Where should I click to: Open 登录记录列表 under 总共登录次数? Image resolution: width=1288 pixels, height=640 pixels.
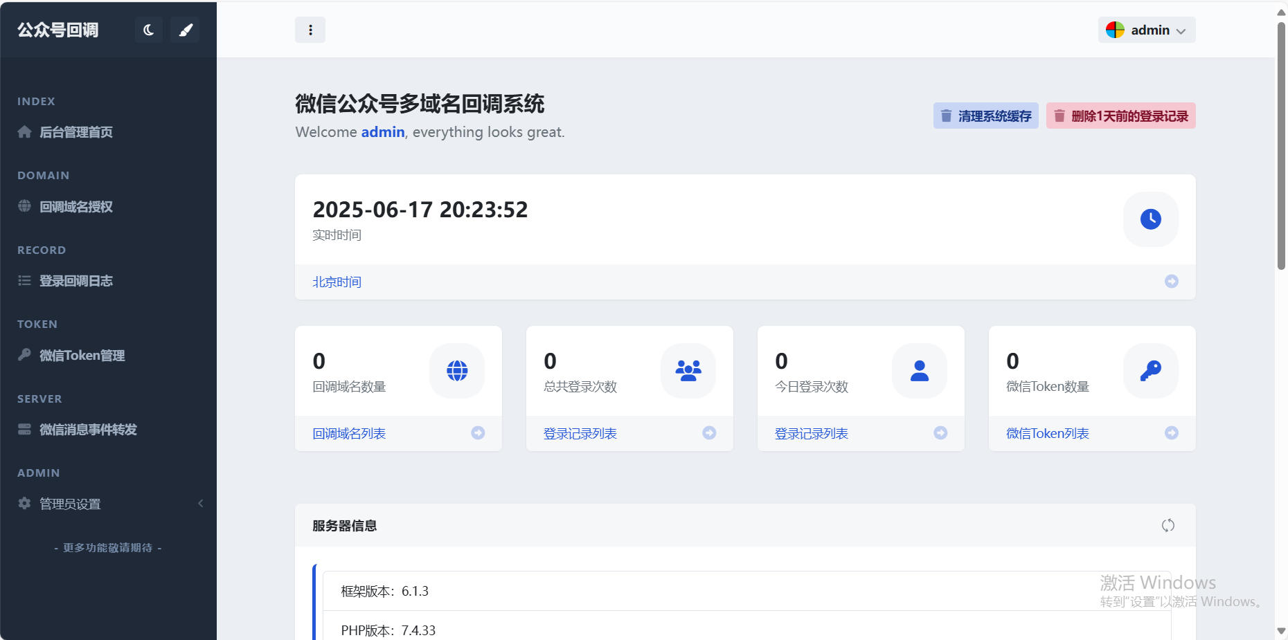coord(580,433)
